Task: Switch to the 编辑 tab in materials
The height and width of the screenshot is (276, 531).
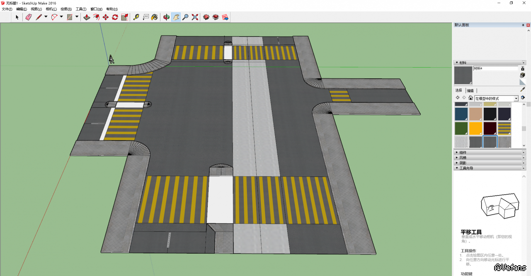Action: (x=470, y=90)
